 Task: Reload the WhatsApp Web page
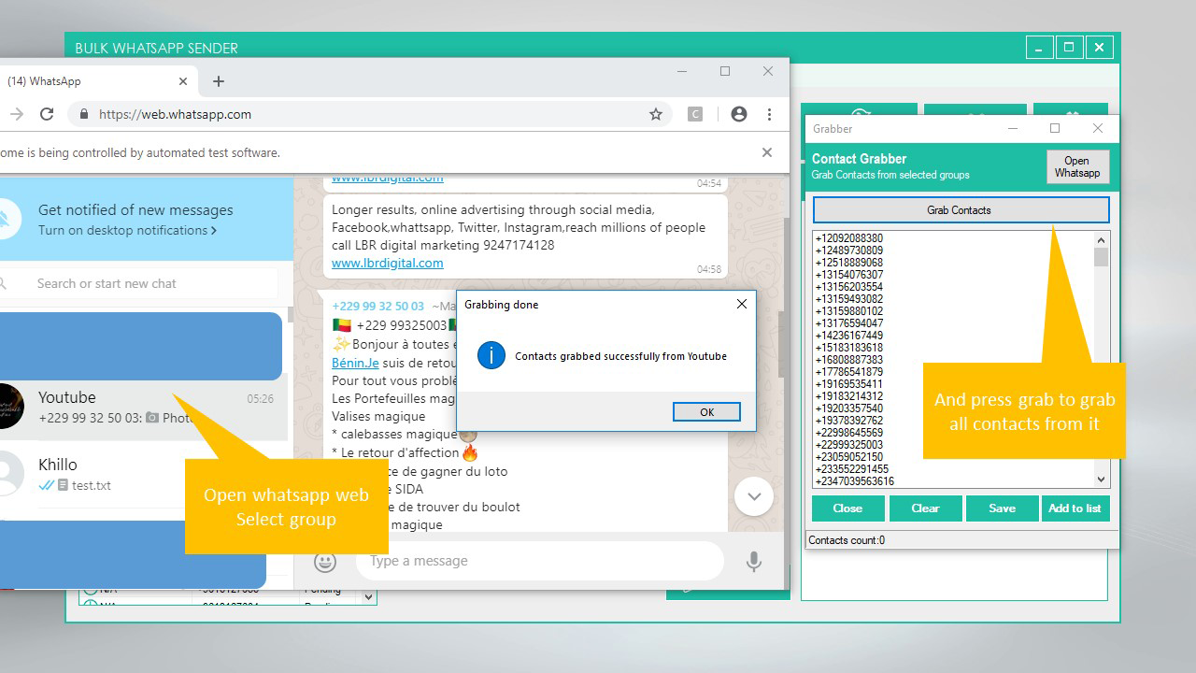point(47,114)
